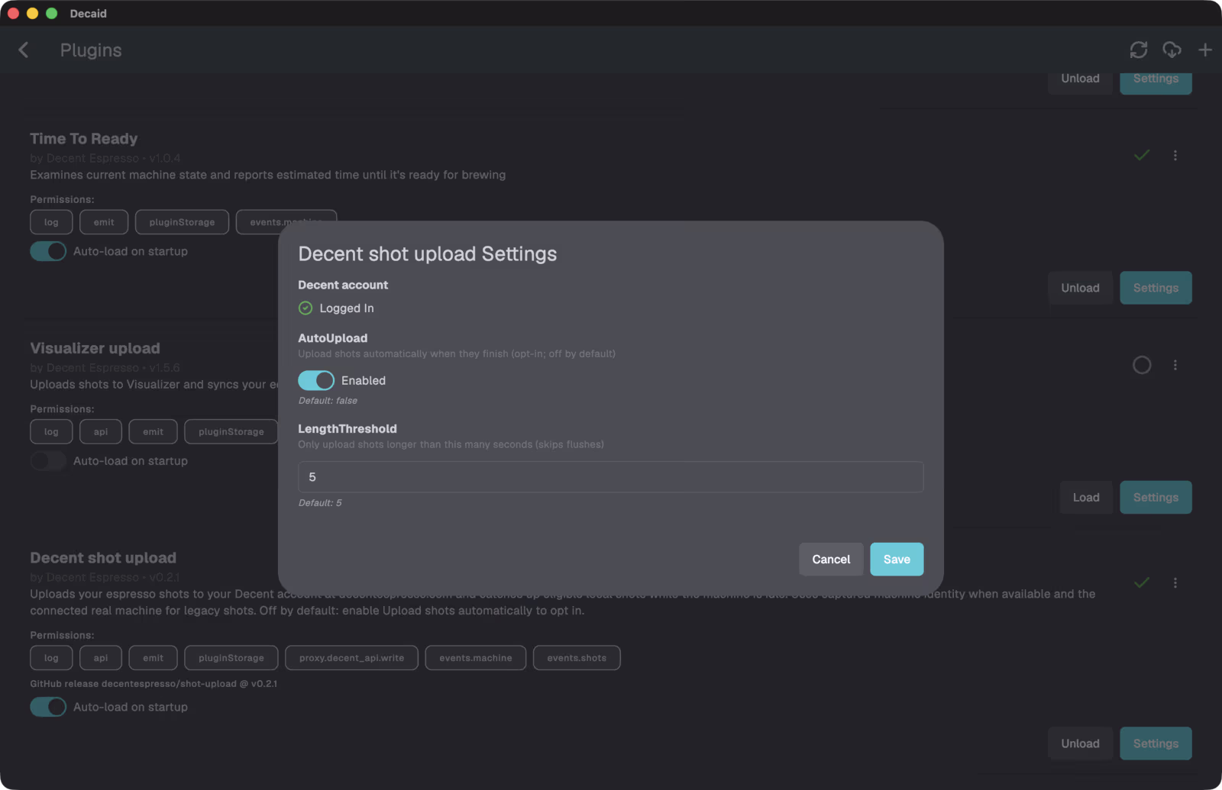Click 'Decent shot upload Settings' dialog title

tap(428, 254)
